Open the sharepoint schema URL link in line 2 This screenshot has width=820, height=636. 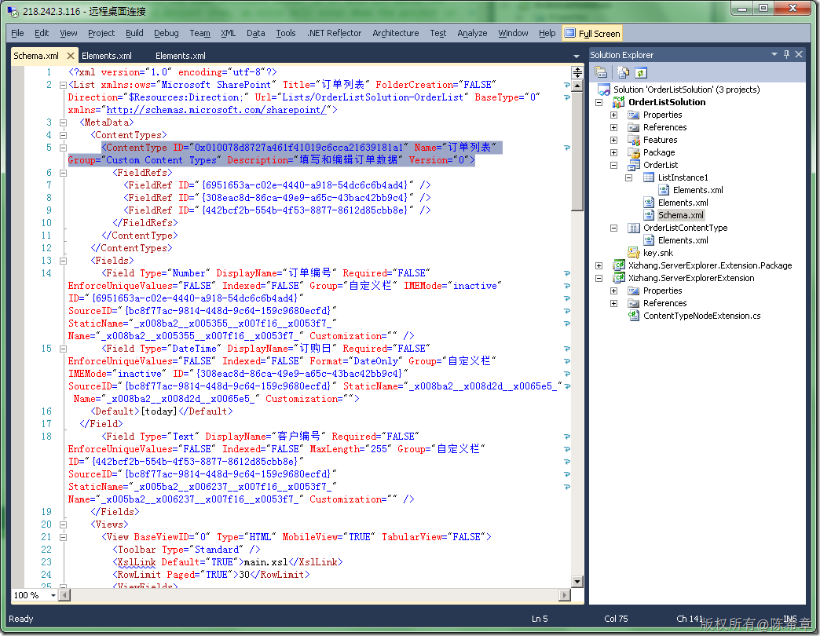click(217, 110)
